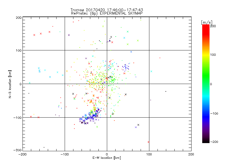Click the cyan X marker near E-W 105, N-S 35
This screenshot has height=168, width=225.
pyautogui.click(x=151, y=71)
